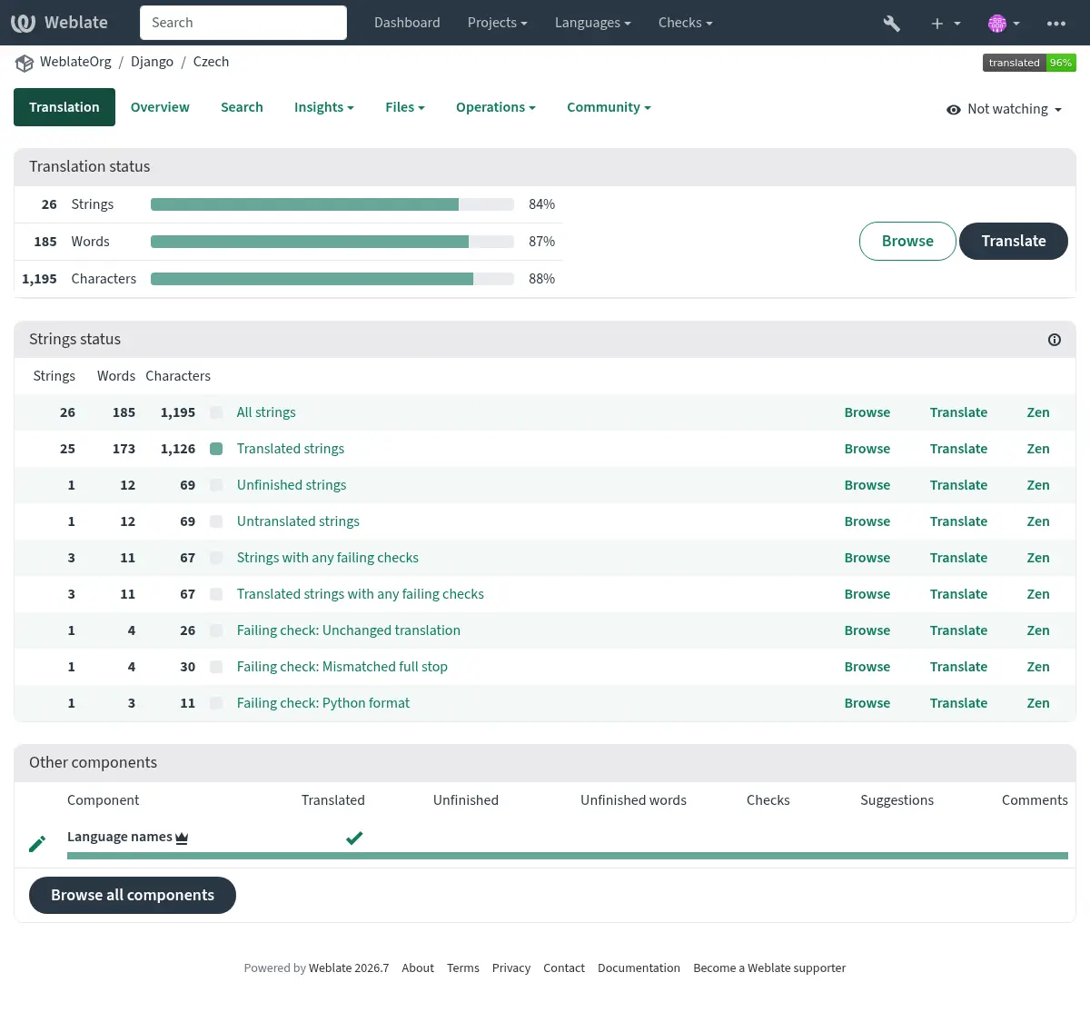This screenshot has height=1032, width=1090.
Task: Open Strings with any failing checks
Action: pos(328,558)
